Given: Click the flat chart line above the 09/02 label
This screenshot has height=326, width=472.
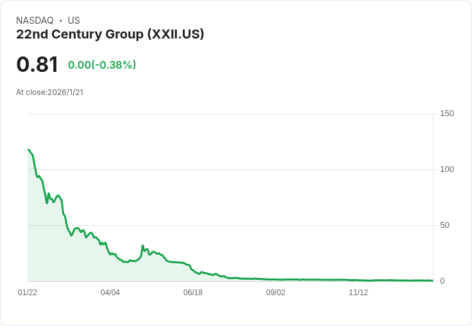Looking at the screenshot, I should 275,280.
